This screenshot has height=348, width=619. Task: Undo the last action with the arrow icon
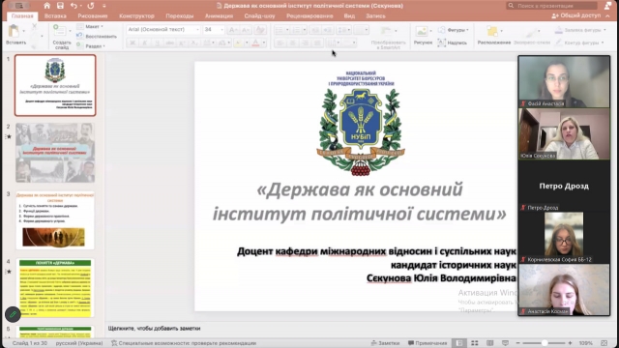pos(74,6)
